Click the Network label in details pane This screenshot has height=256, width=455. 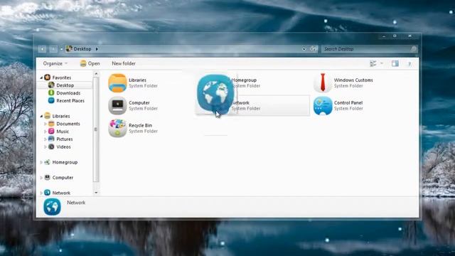pyautogui.click(x=76, y=203)
